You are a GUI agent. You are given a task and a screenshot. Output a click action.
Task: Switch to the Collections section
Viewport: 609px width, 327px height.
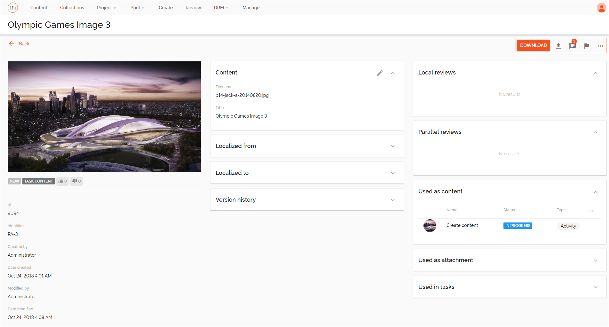pyautogui.click(x=72, y=7)
